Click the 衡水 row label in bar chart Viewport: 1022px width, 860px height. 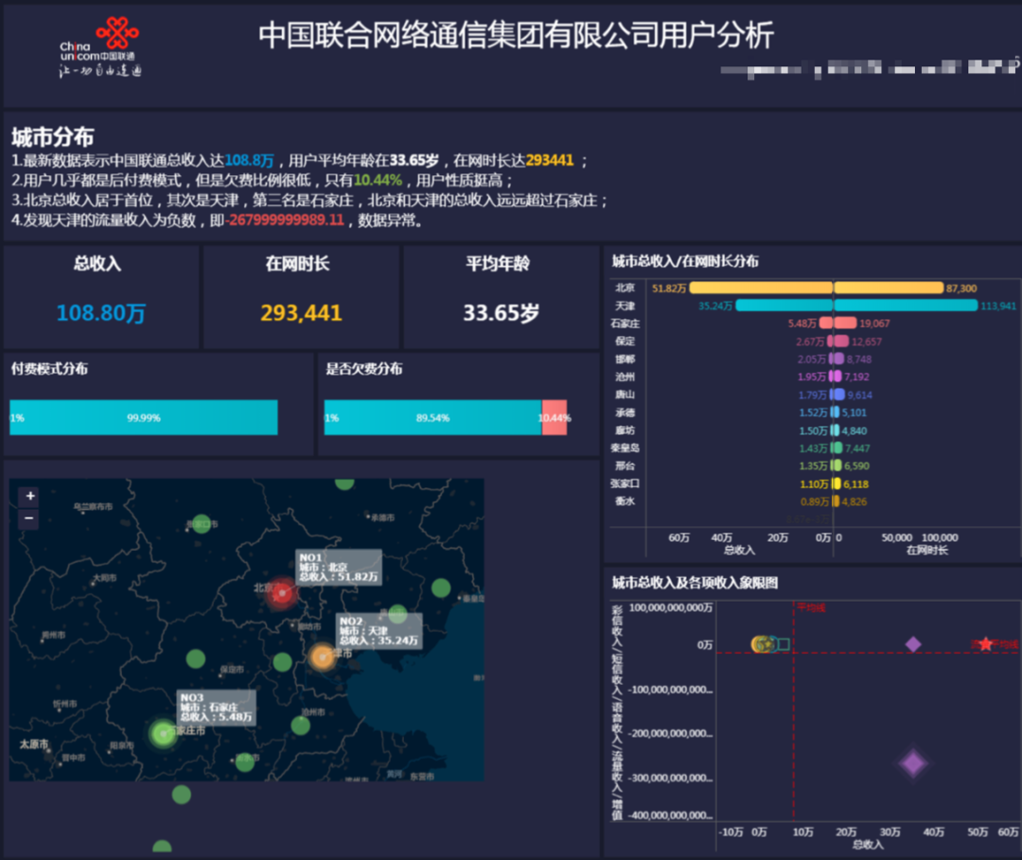625,501
